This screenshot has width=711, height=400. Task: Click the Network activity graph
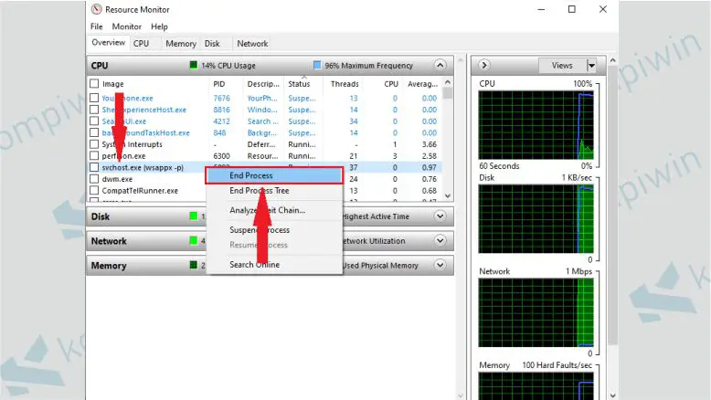[536, 312]
